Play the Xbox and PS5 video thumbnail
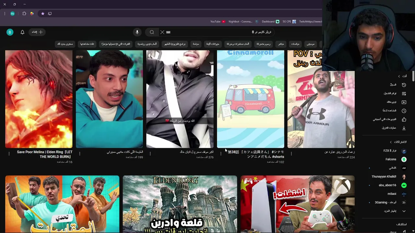 click(x=297, y=204)
